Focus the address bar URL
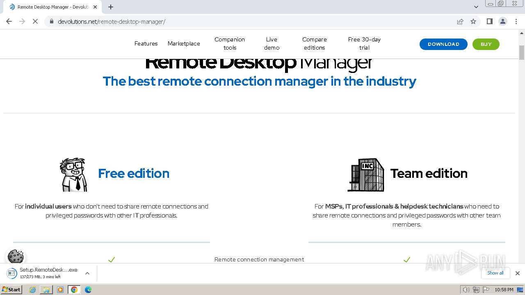 [112, 21]
